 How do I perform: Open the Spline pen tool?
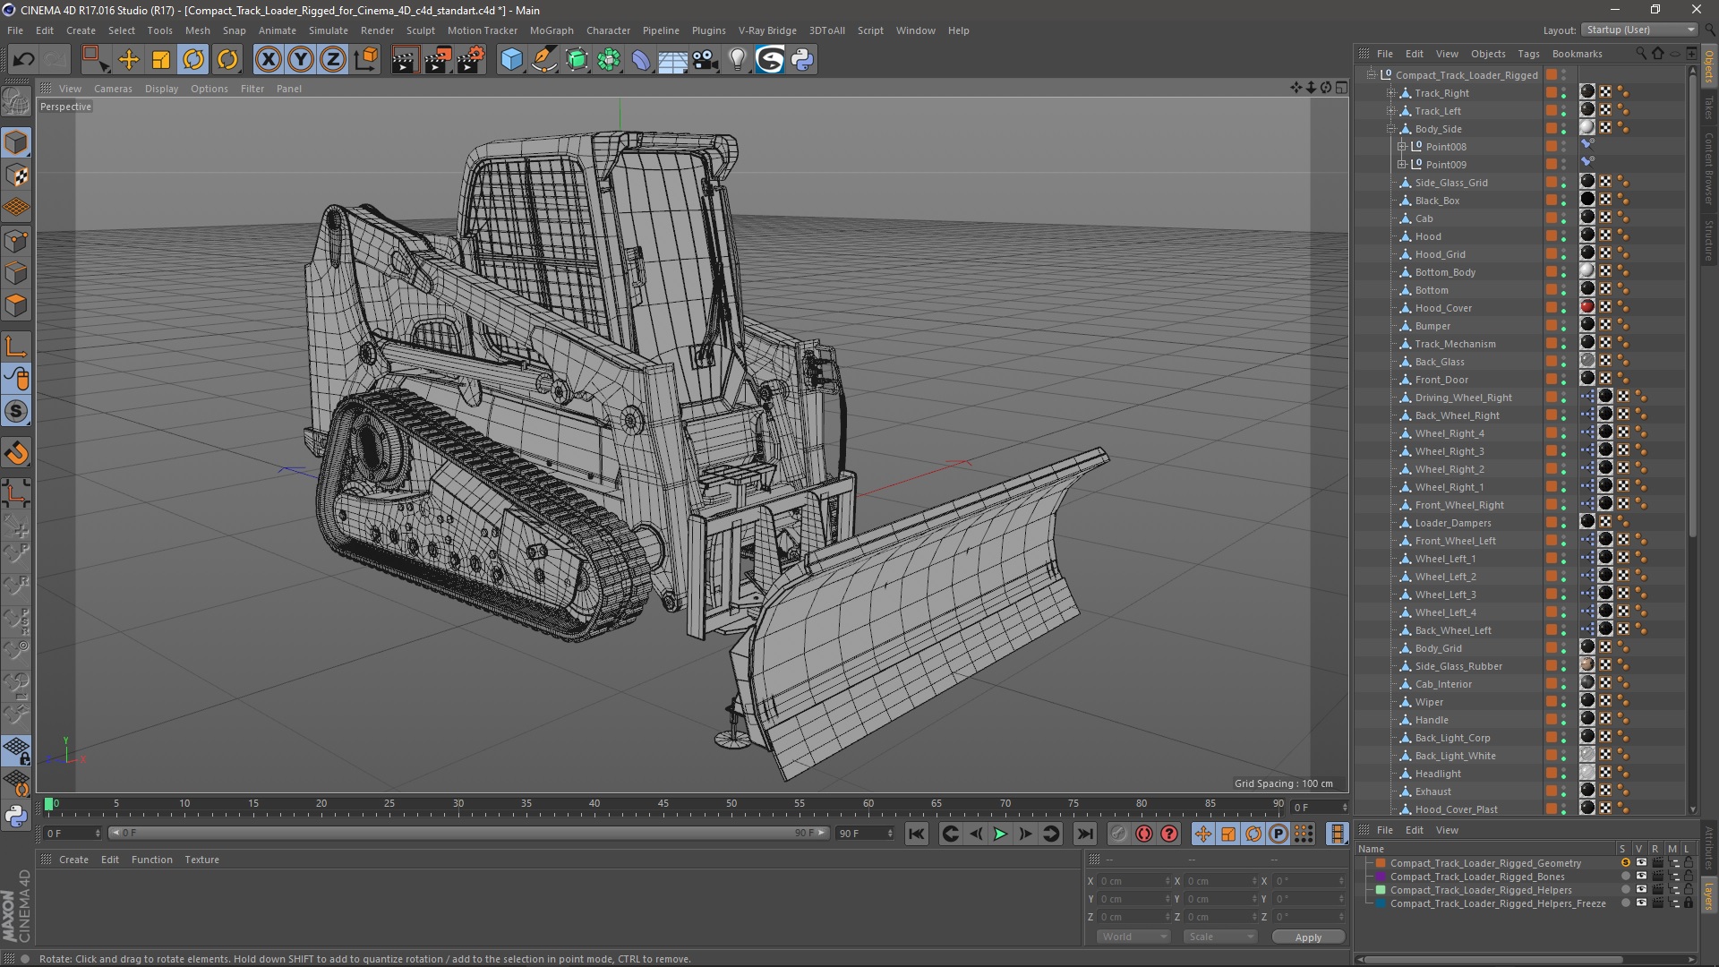[544, 60]
